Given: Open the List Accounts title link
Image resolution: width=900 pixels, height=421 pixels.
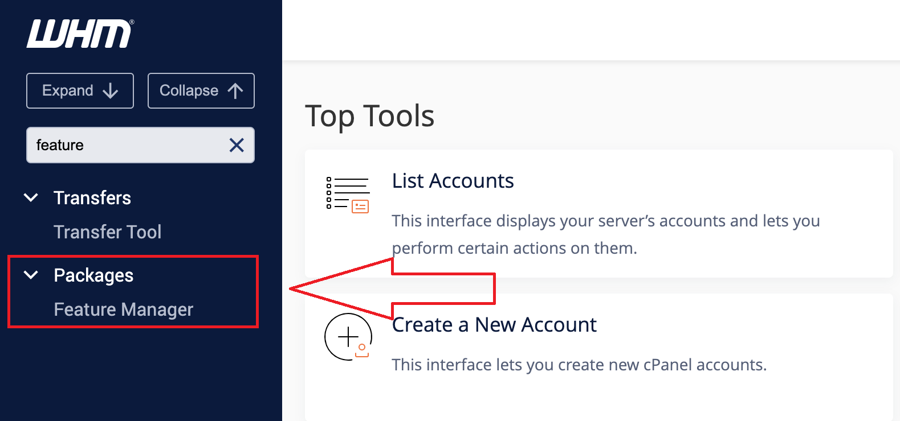Looking at the screenshot, I should click(453, 181).
